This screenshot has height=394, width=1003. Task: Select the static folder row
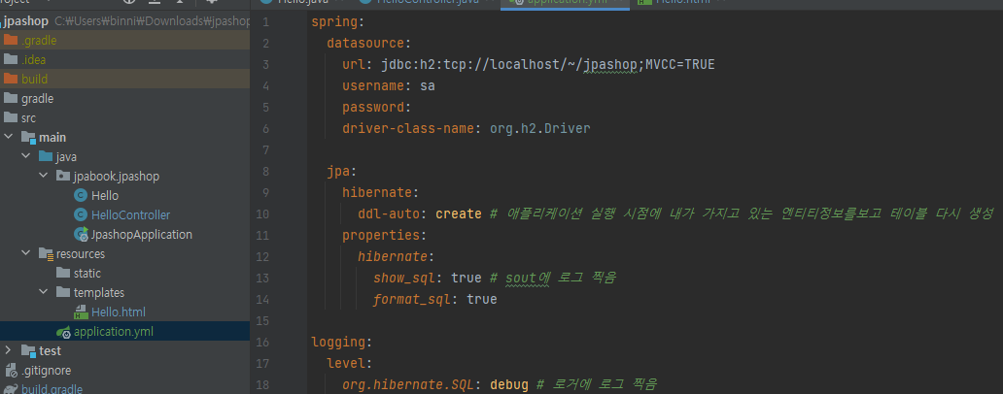click(x=124, y=274)
